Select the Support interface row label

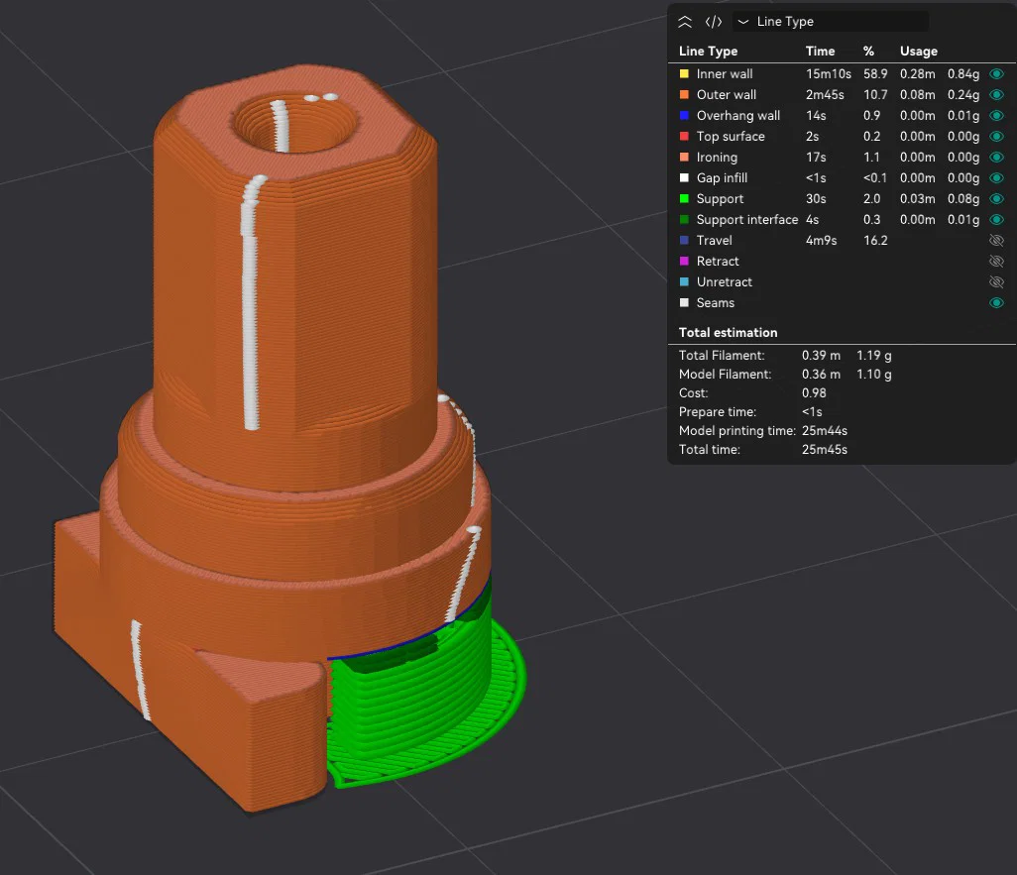(x=747, y=219)
